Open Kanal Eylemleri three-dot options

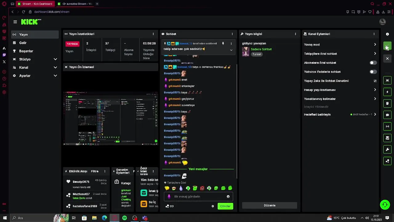pyautogui.click(x=374, y=34)
